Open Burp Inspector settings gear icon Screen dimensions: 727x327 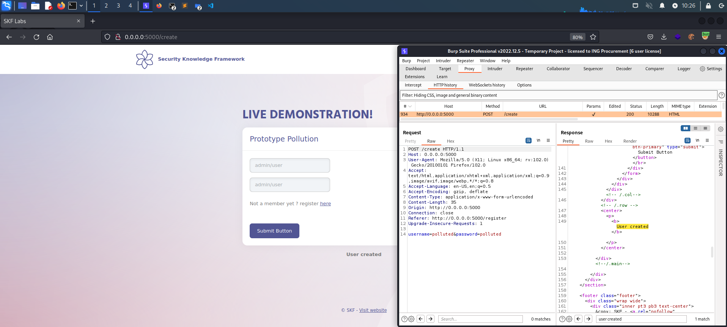click(721, 129)
